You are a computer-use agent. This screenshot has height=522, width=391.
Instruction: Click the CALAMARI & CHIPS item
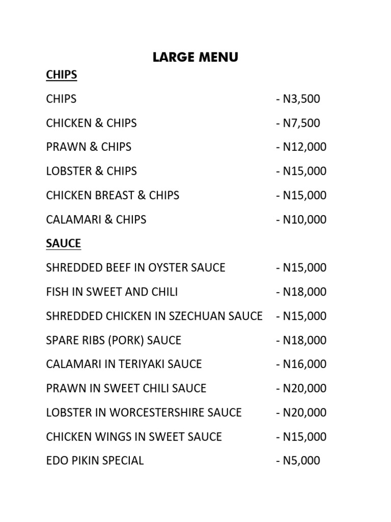pos(96,220)
